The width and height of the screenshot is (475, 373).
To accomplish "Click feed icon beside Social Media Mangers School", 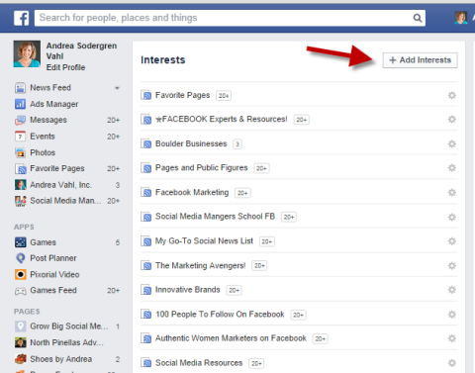I will (146, 217).
